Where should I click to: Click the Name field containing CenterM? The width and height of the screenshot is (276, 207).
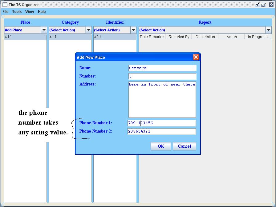pos(162,68)
